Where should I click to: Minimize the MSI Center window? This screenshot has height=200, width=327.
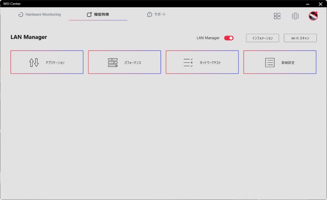click(x=308, y=4)
